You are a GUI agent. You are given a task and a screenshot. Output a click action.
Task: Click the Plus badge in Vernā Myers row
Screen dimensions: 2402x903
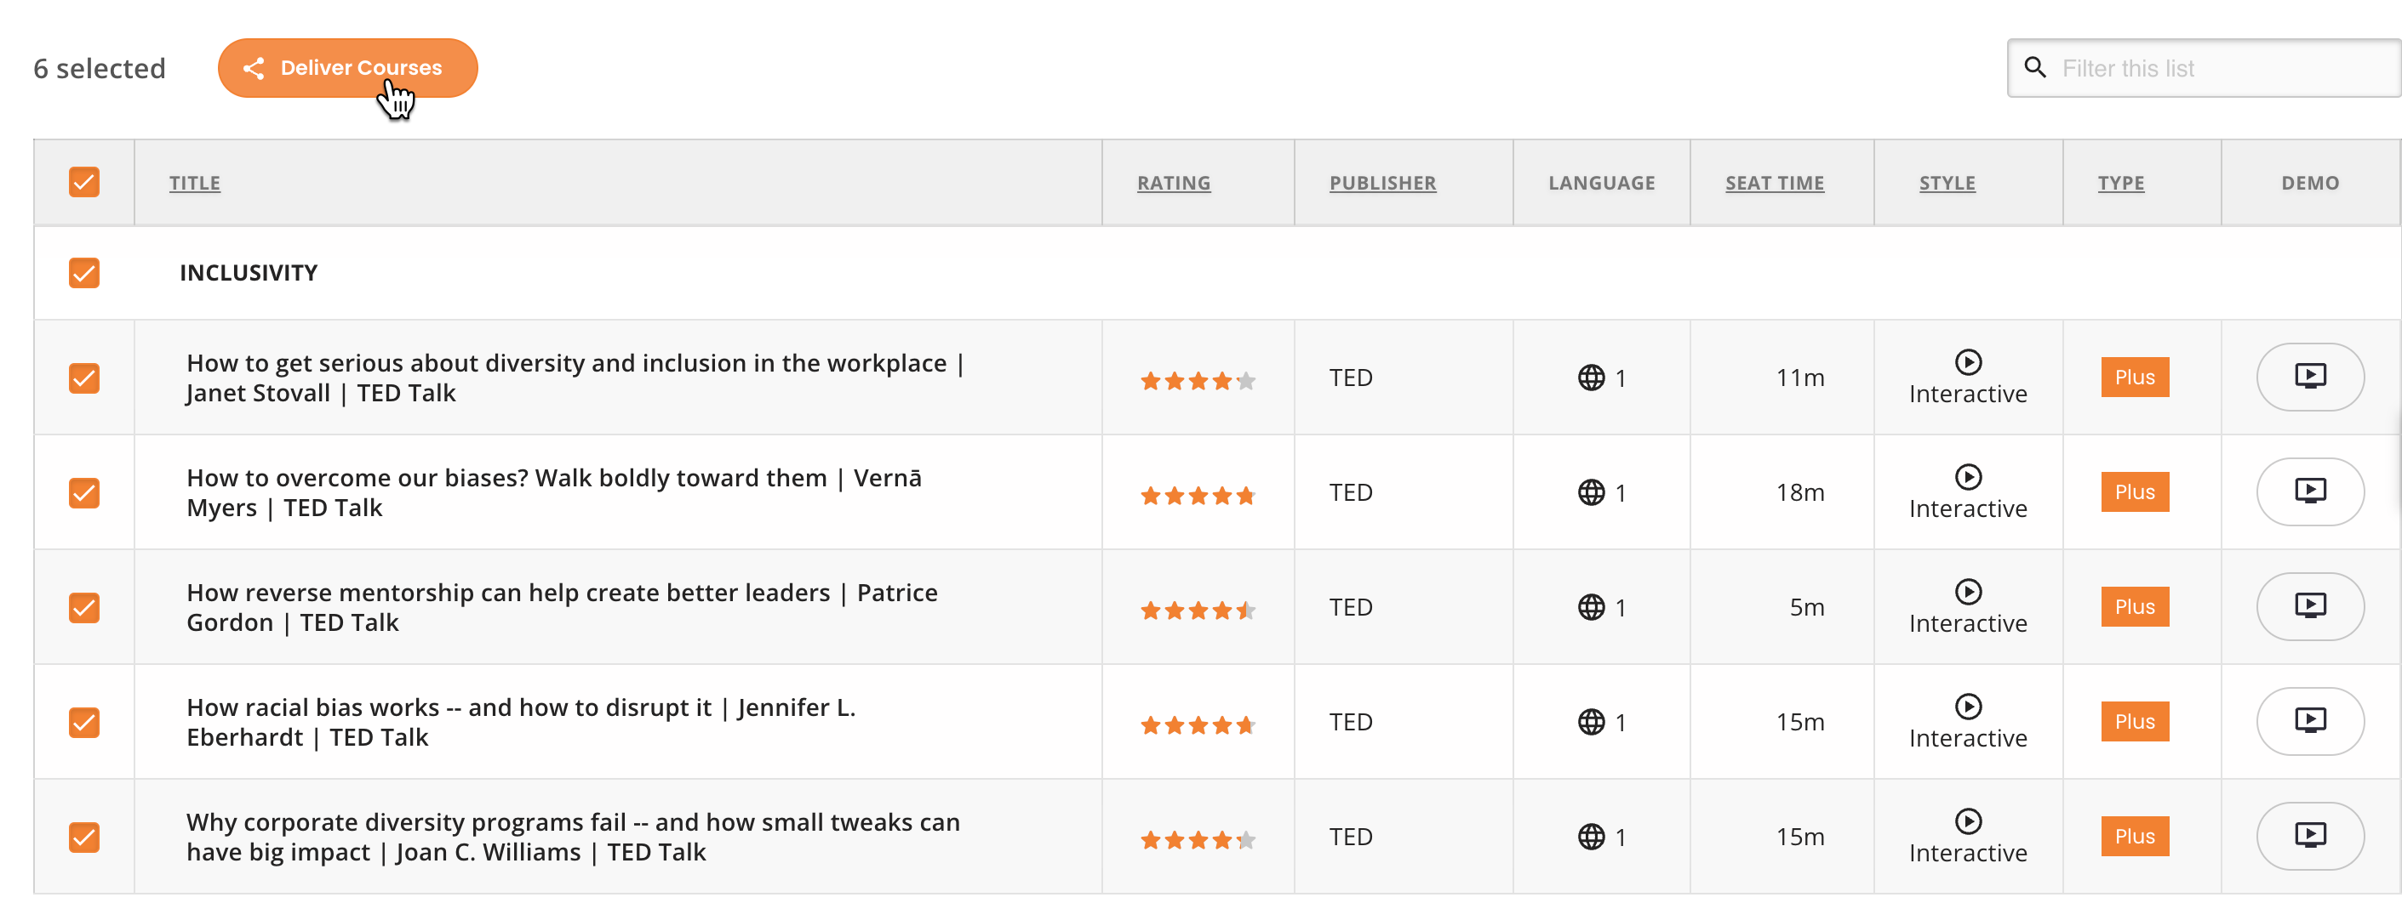pyautogui.click(x=2135, y=492)
